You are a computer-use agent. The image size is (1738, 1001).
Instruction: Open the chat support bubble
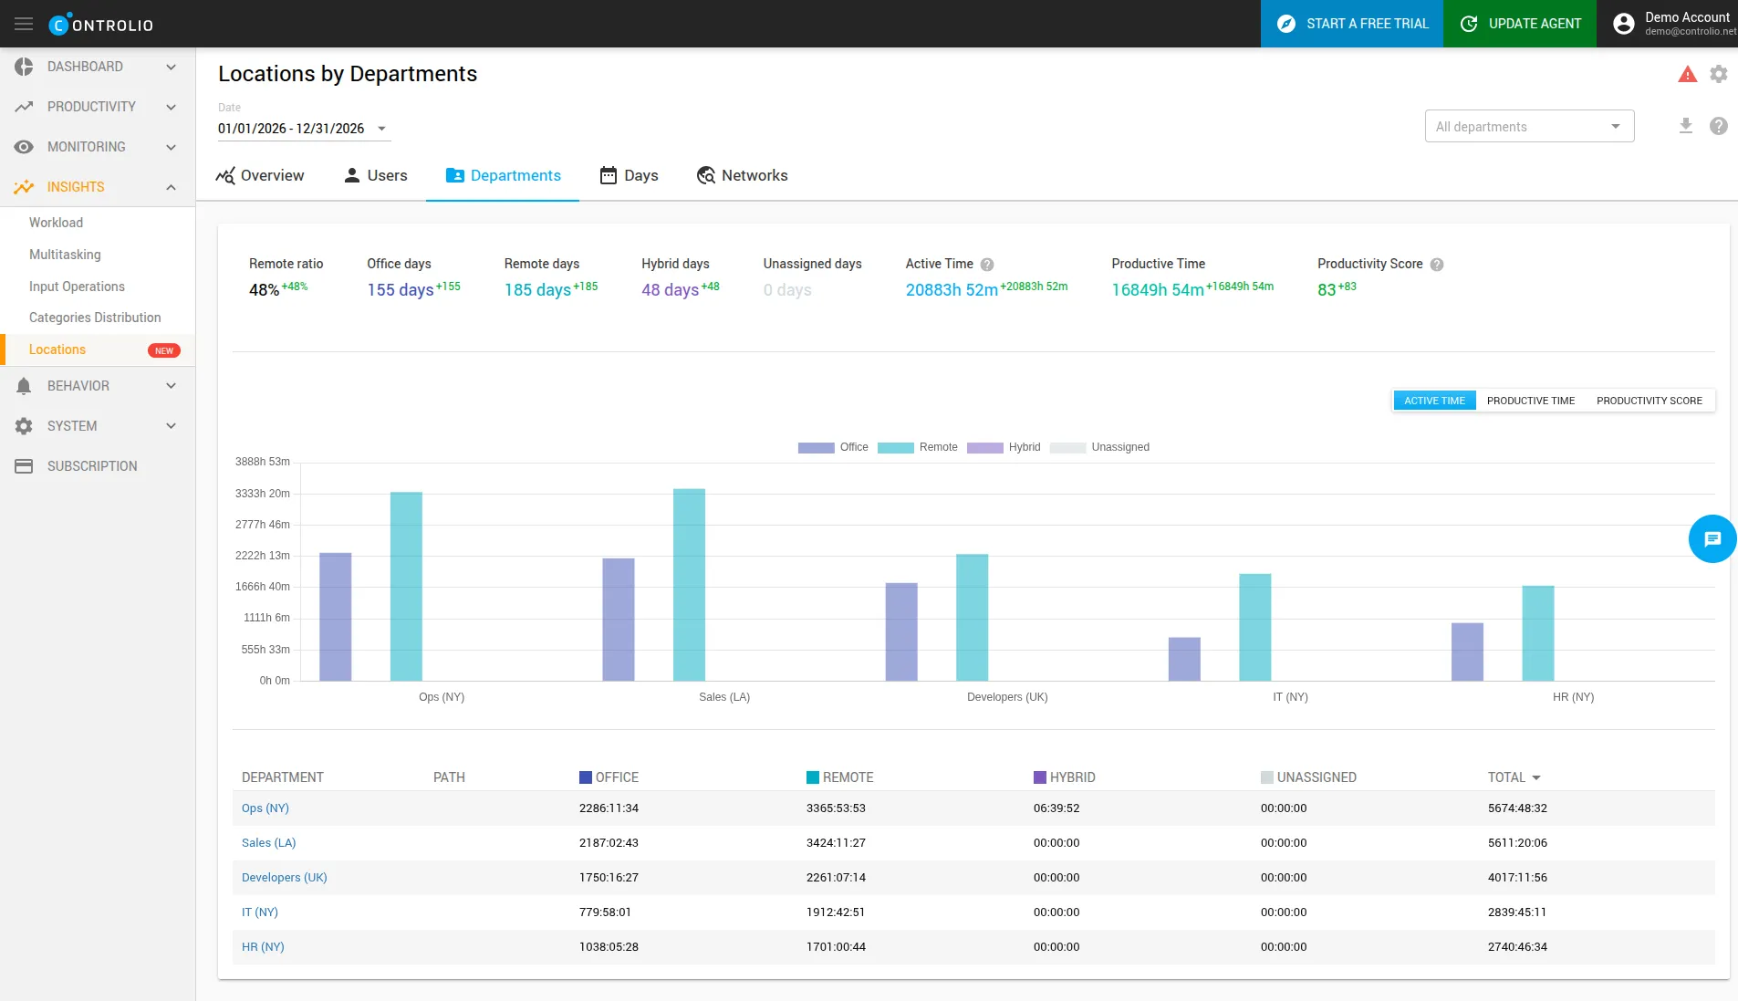(1712, 539)
